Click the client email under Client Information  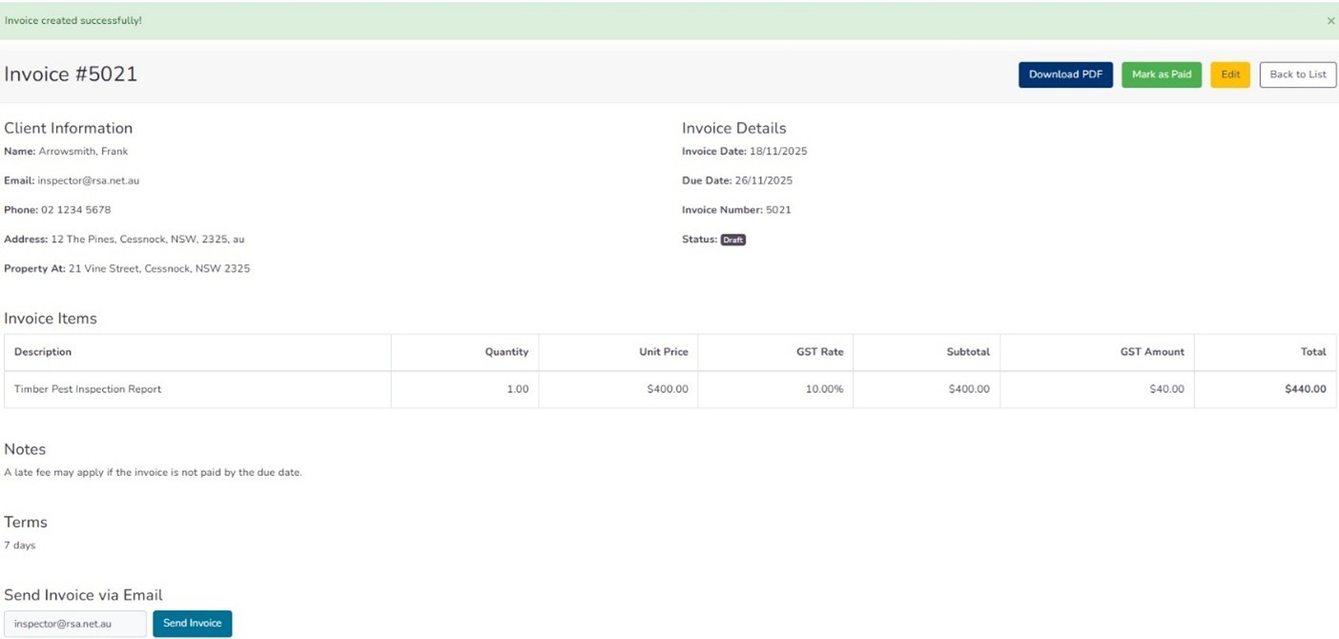pos(88,180)
